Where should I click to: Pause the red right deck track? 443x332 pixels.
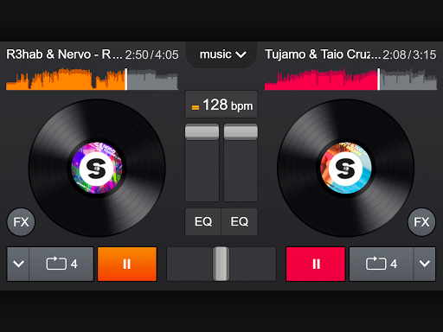(316, 264)
